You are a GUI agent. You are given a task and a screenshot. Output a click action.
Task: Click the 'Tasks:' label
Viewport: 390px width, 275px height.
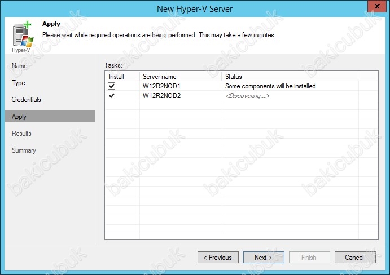(113, 65)
